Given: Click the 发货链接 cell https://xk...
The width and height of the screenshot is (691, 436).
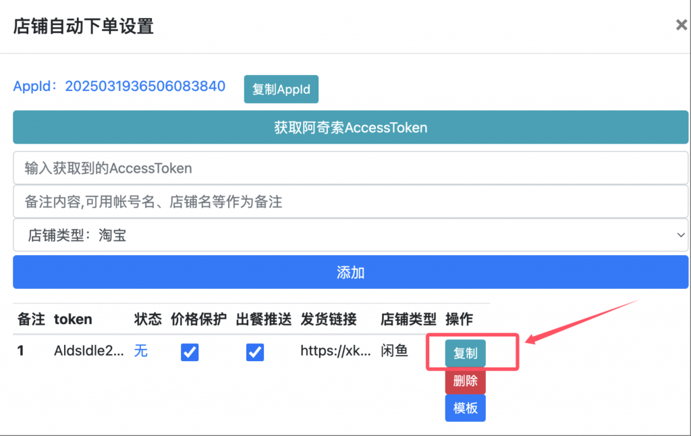Looking at the screenshot, I should point(335,351).
